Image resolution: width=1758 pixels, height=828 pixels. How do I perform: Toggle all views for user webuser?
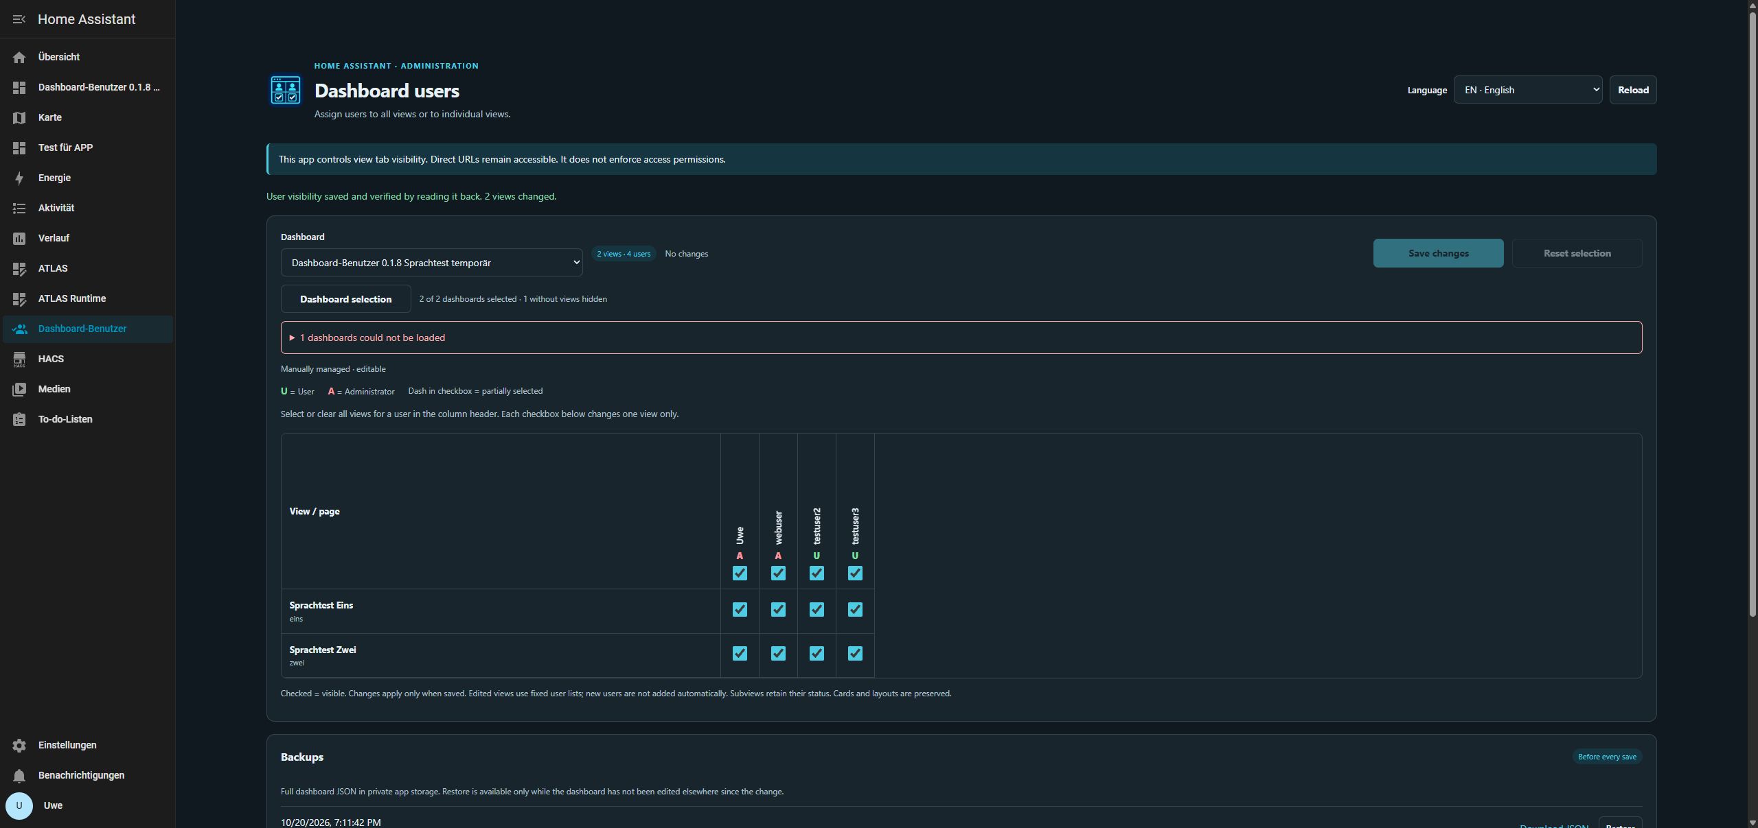coord(778,573)
